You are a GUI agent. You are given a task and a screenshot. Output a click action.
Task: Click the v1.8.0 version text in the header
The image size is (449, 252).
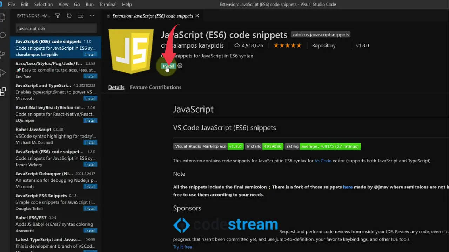tap(362, 45)
